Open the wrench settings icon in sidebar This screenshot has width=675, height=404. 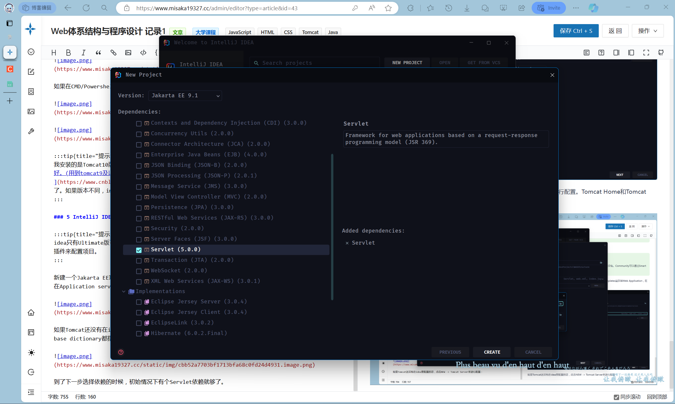pos(31,131)
